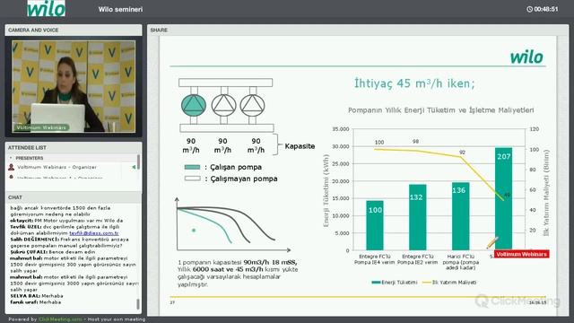This screenshot has height=323, width=574.
Task: Click the bar labeled 132 in the chart
Action: (x=417, y=217)
